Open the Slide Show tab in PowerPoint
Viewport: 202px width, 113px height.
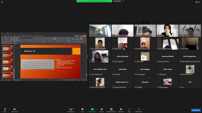28,36
